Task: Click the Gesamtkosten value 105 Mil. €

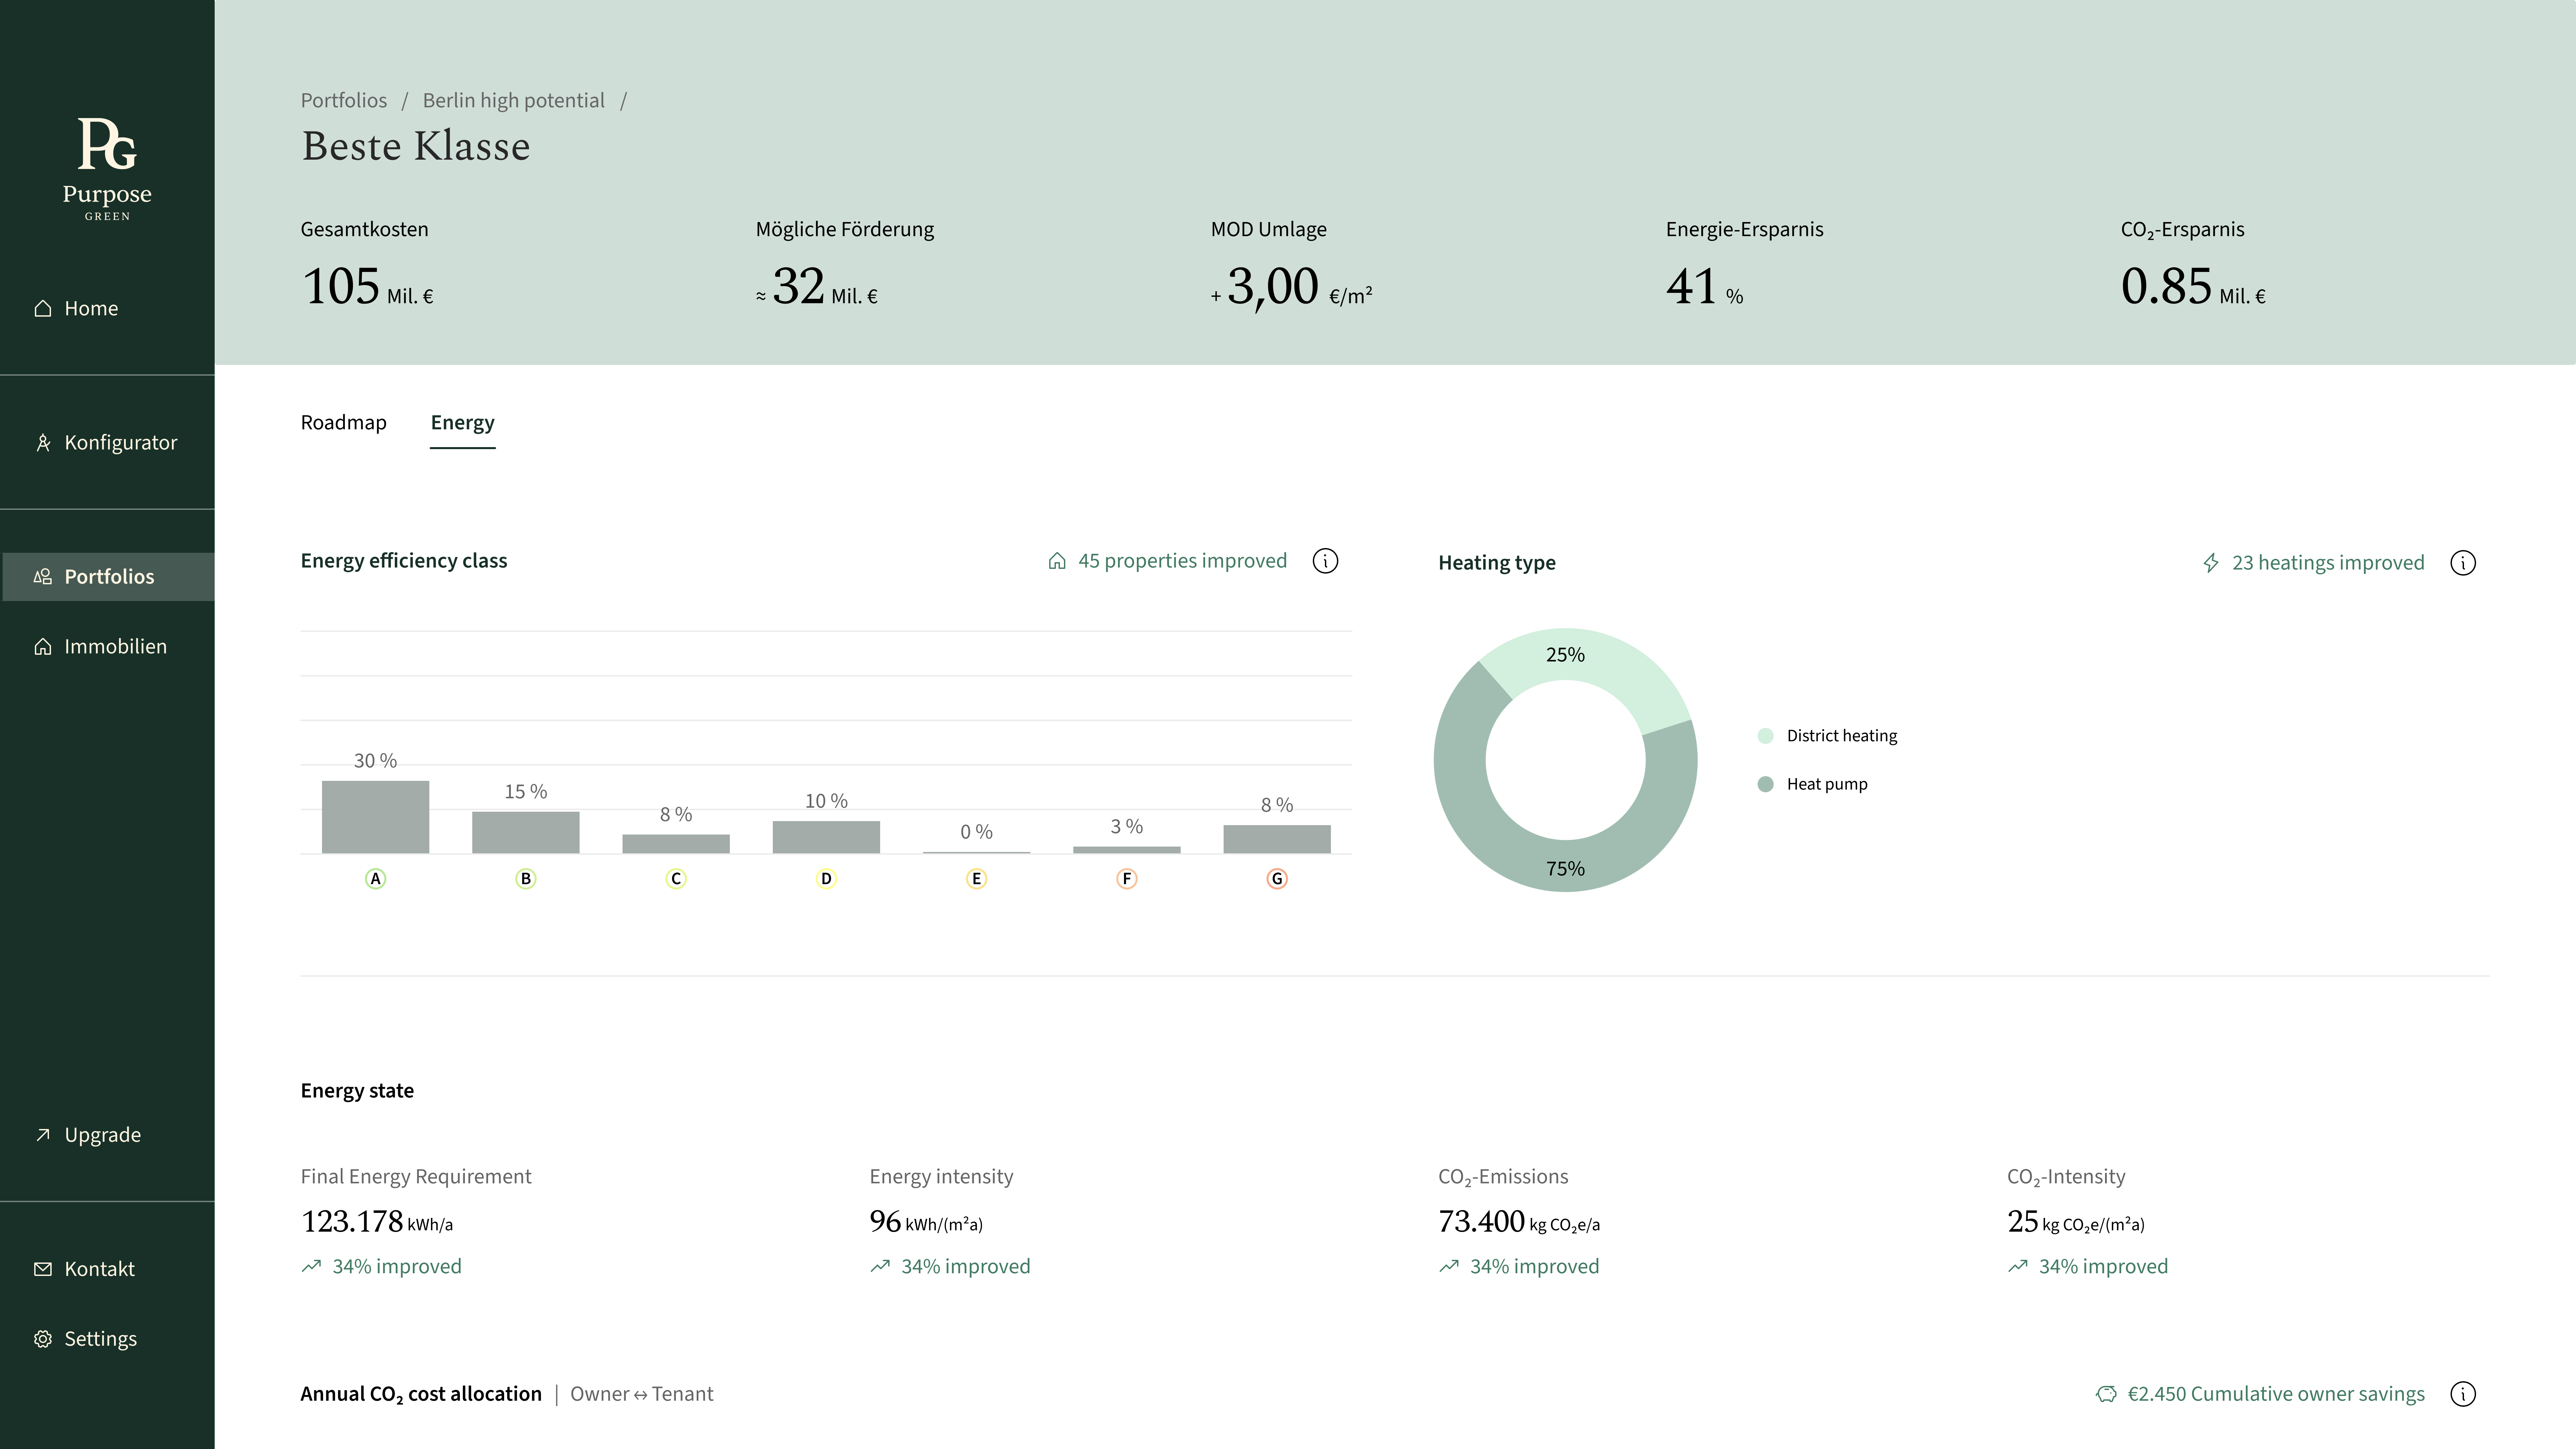Action: 367,287
